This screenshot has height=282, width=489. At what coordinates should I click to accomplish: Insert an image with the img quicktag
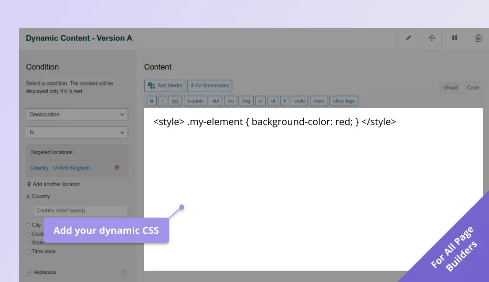[246, 101]
